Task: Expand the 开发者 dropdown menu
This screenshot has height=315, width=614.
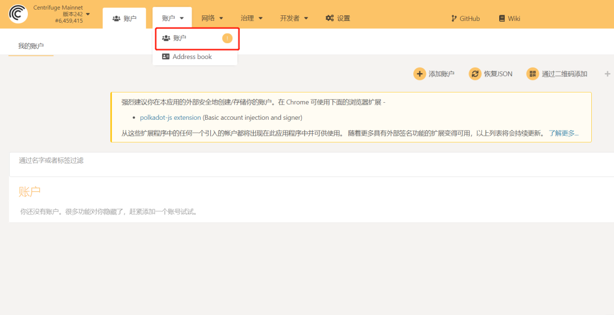Action: click(294, 18)
